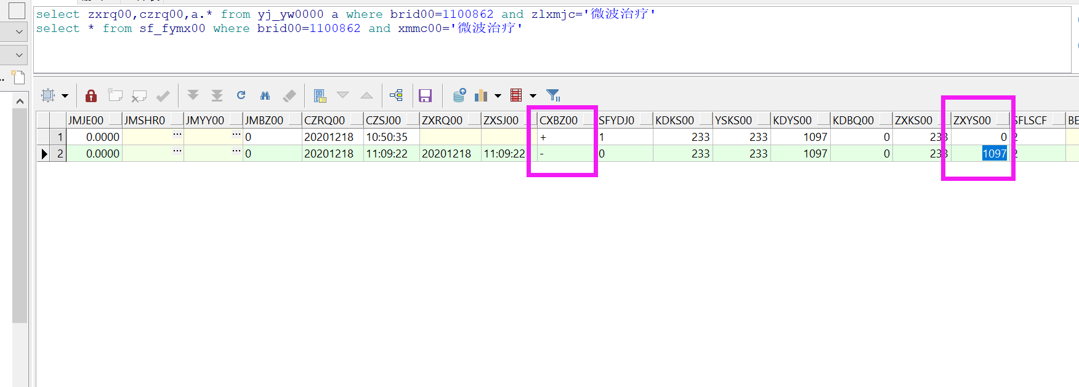
Task: Click the CZSJ00 column header
Action: coord(391,120)
